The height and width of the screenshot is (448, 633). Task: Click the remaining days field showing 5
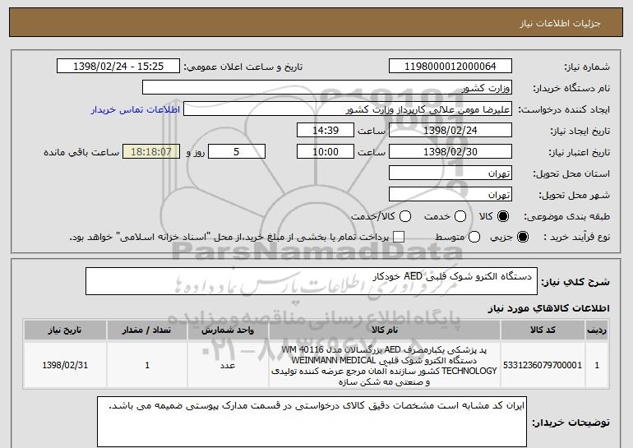pos(237,152)
